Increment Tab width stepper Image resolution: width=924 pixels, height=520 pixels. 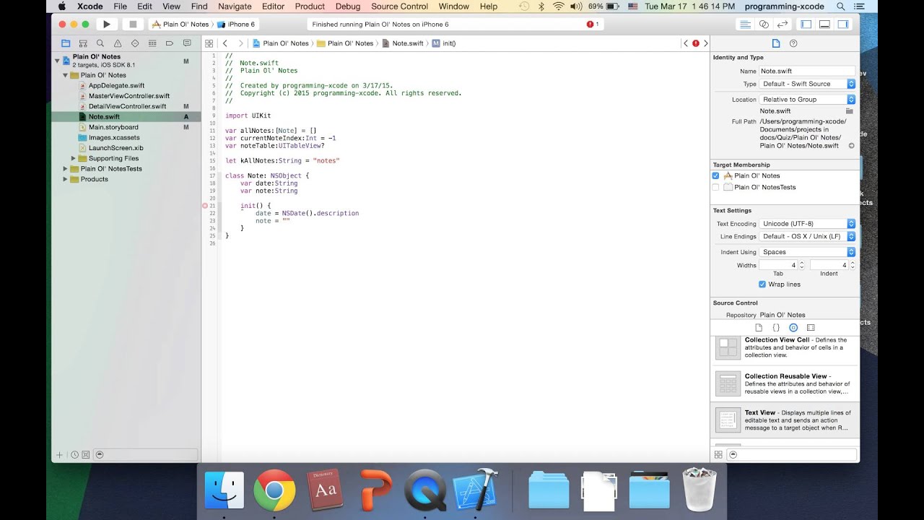pyautogui.click(x=801, y=263)
